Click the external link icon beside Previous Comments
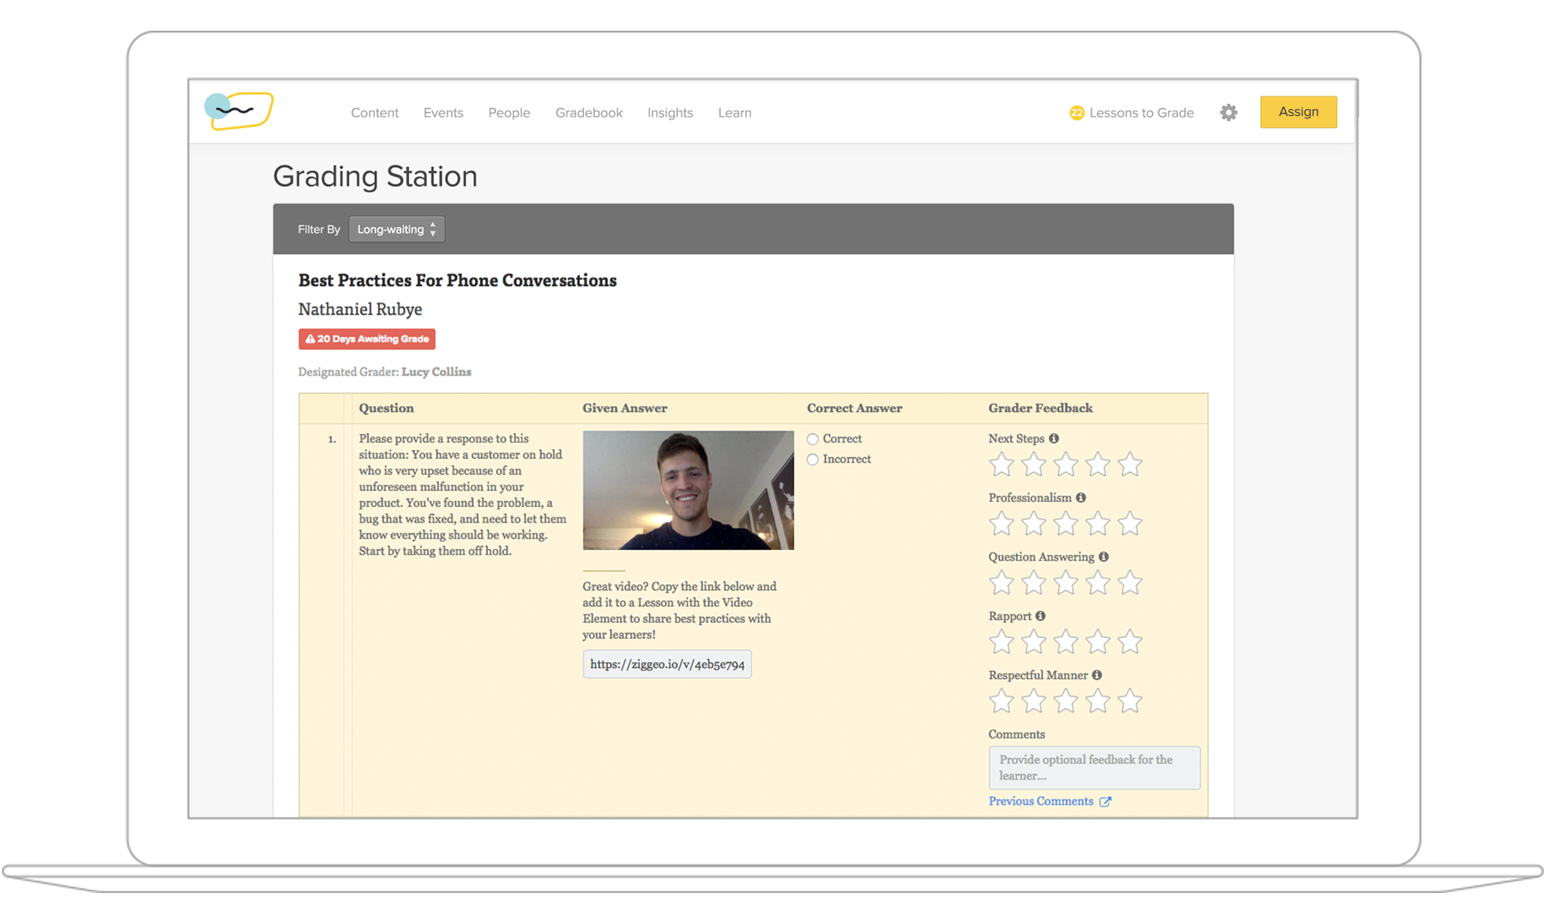 click(1105, 801)
